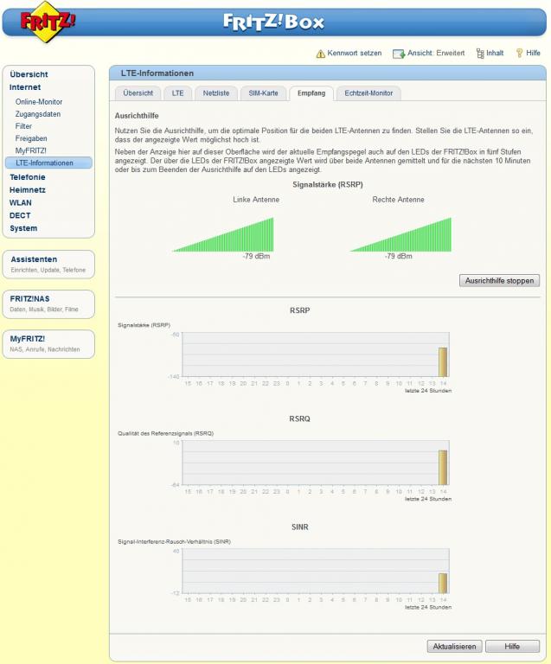
Task: Toggle Ansicht: Erweitert view link
Action: (x=436, y=53)
